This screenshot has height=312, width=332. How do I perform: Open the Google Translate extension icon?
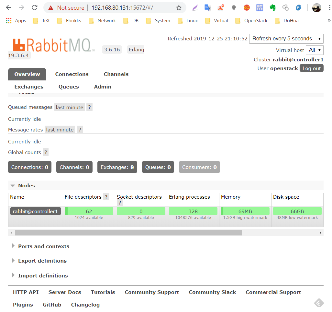coord(208,8)
